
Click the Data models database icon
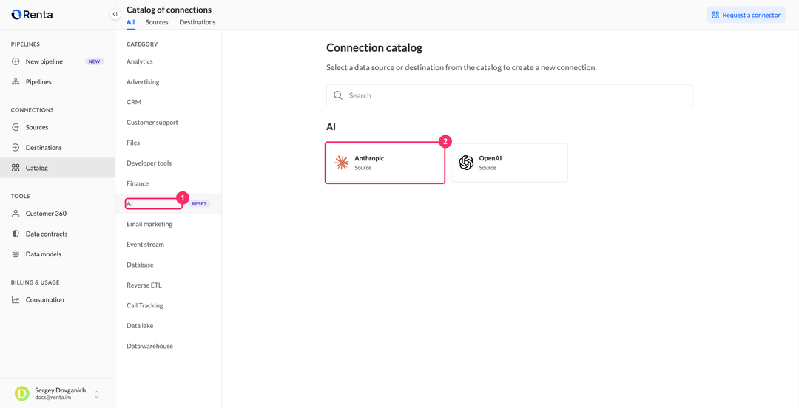[x=16, y=254]
